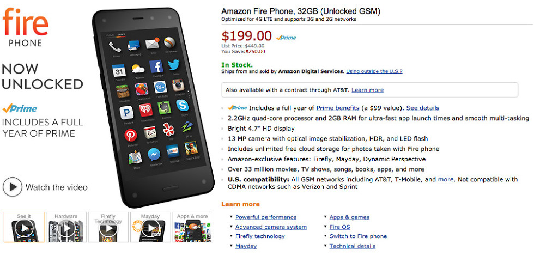Click the Messenger app icon on phone
The width and height of the screenshot is (534, 262).
(x=153, y=155)
